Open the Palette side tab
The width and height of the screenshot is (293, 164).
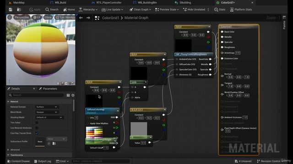[284, 23]
